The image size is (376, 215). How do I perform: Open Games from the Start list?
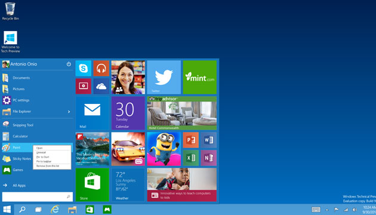point(17,170)
